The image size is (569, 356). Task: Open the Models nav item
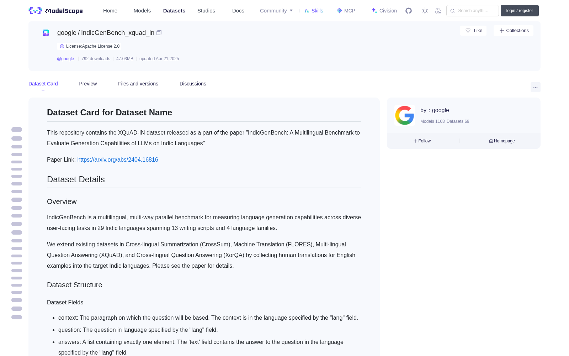click(x=142, y=11)
